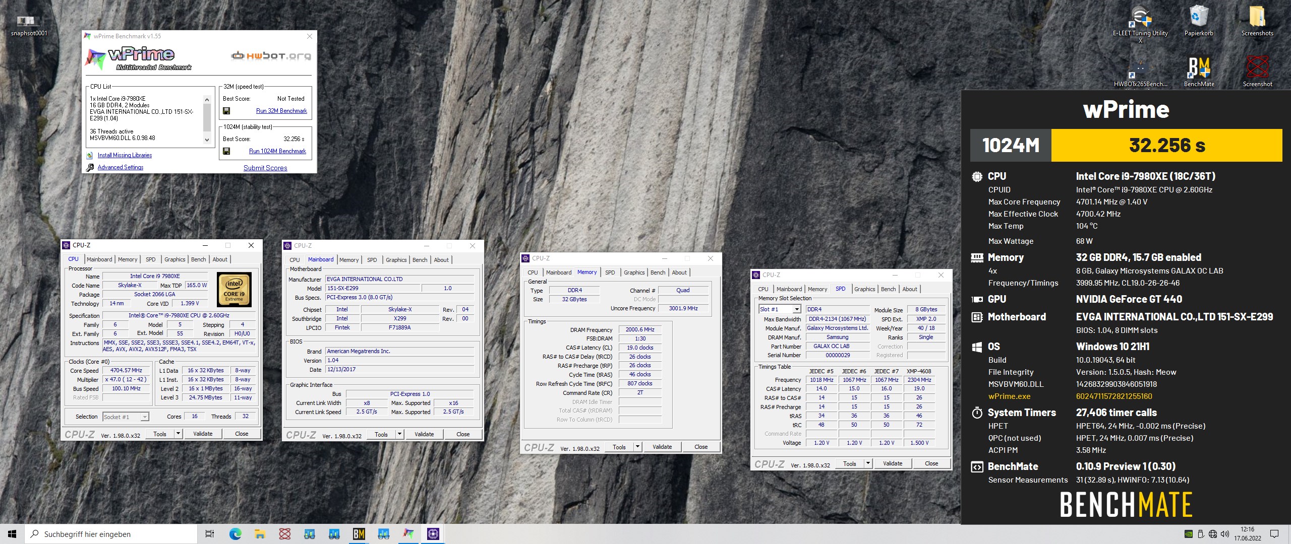Click Submit Scores link in wPrime
Viewport: 1291px width, 544px height.
(x=265, y=168)
